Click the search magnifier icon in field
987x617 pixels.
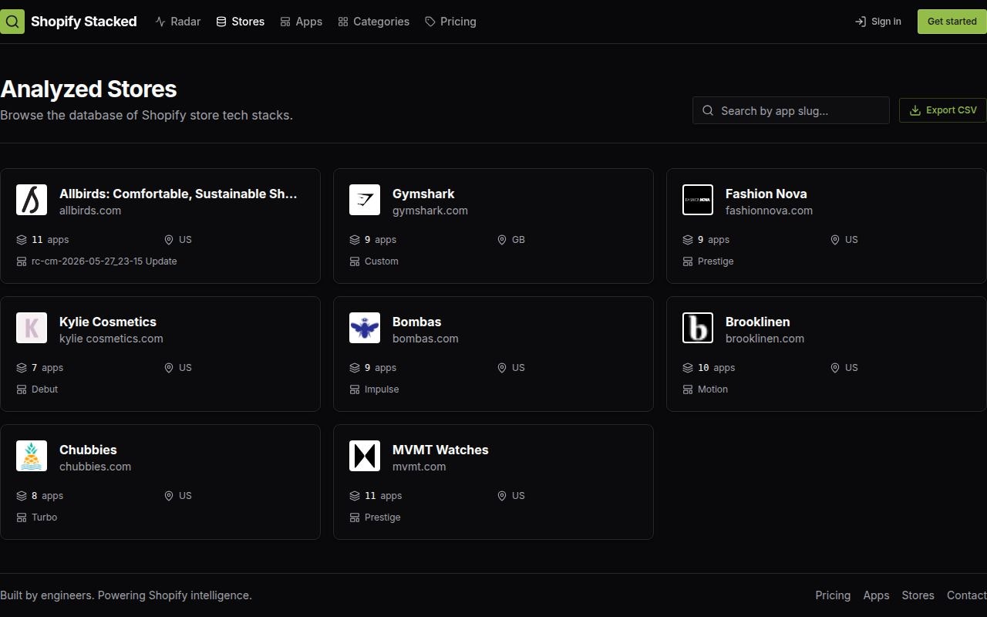point(708,111)
